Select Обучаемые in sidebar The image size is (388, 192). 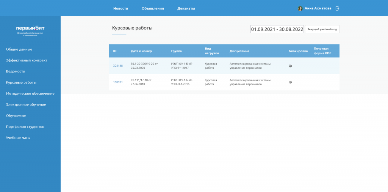click(16, 115)
